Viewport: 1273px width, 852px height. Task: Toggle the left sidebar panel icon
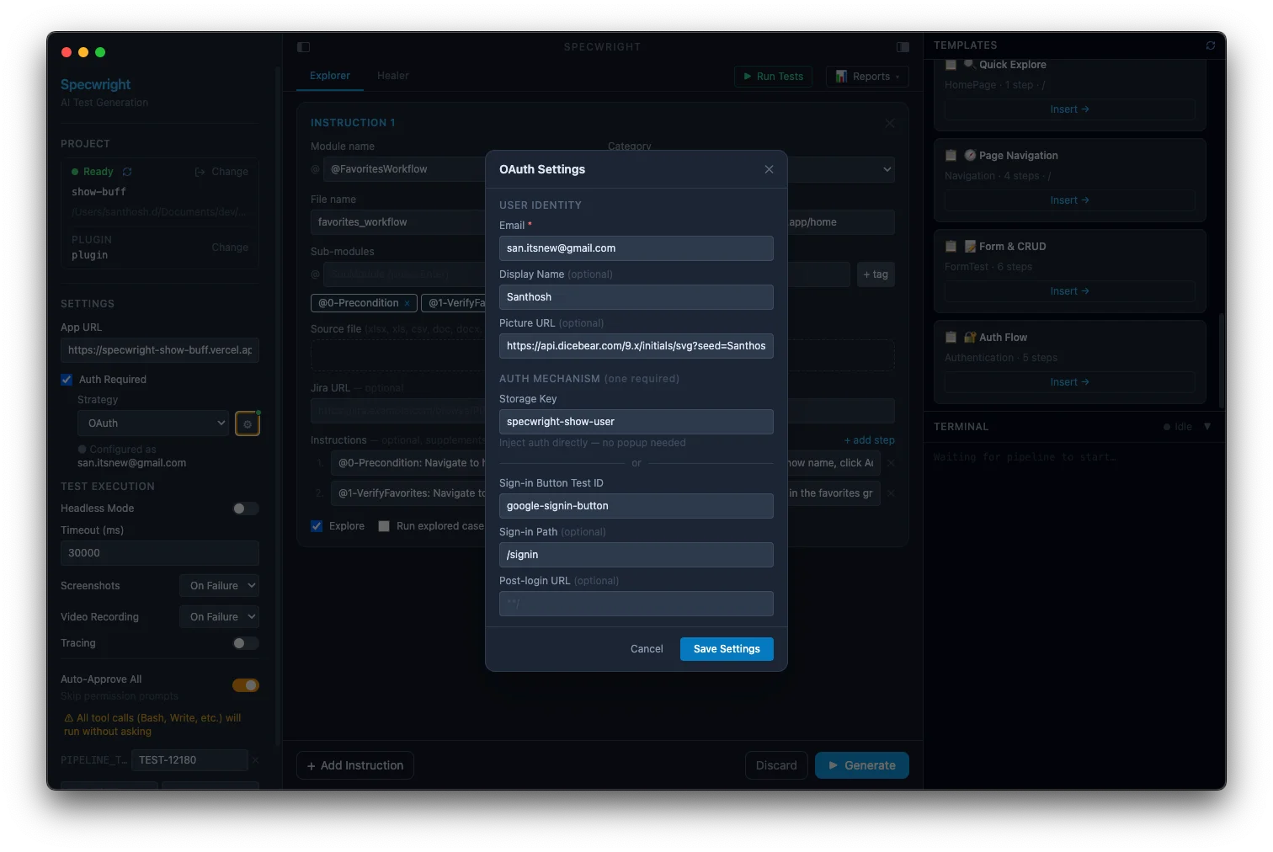(304, 47)
